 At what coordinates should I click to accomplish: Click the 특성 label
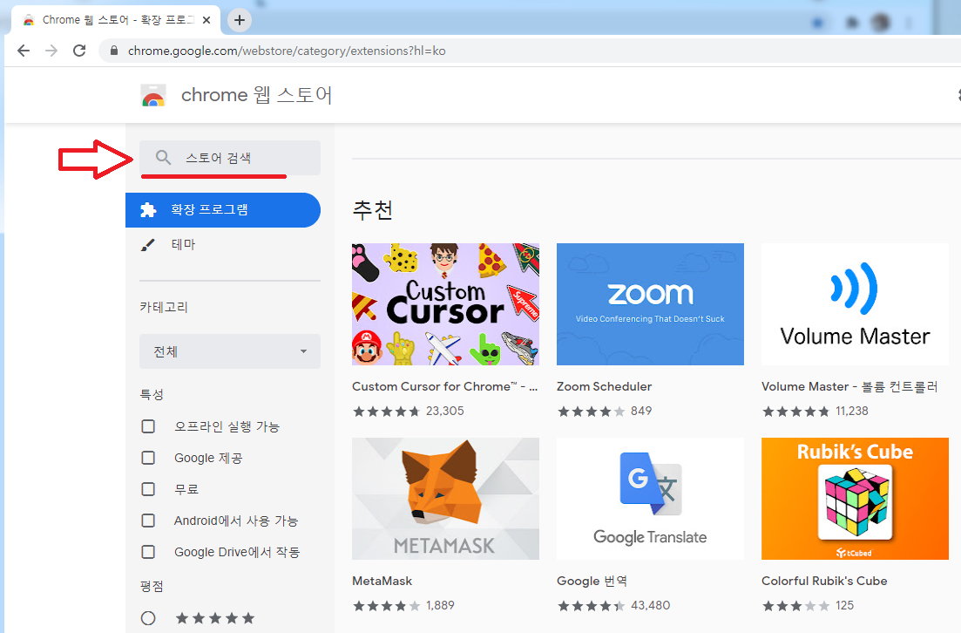click(x=152, y=394)
